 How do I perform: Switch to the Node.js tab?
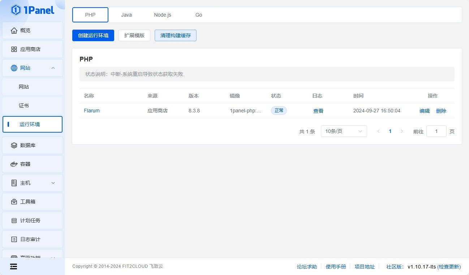click(x=163, y=15)
